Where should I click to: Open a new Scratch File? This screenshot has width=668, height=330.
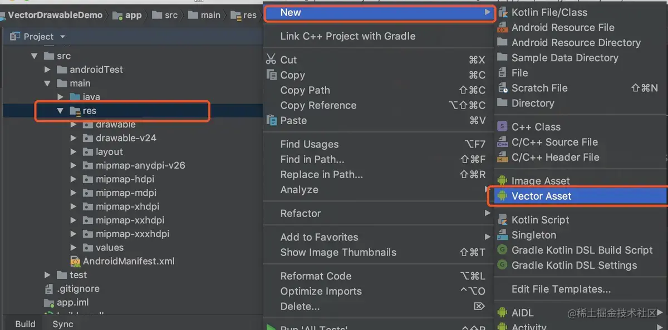538,87
